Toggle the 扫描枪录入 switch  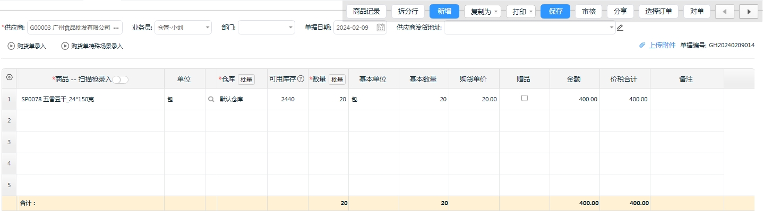pyautogui.click(x=121, y=80)
